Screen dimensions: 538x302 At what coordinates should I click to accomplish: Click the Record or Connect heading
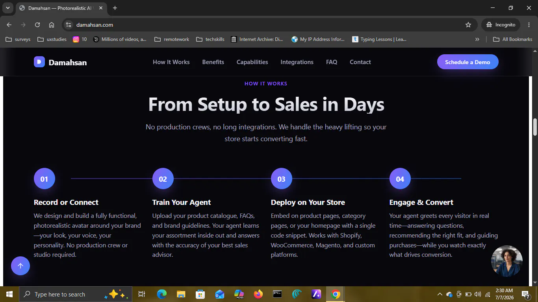66,203
